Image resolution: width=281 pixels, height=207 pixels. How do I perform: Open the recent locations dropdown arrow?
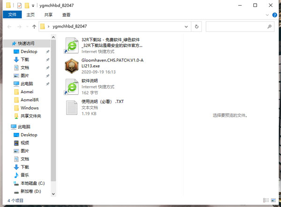[27, 27]
